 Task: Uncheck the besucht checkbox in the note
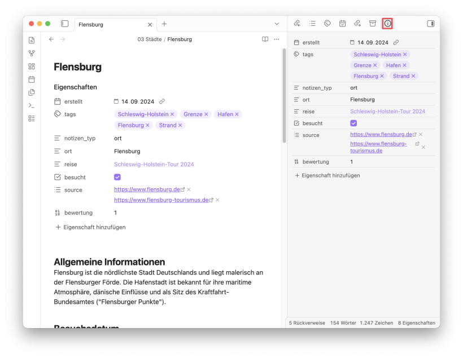click(117, 177)
